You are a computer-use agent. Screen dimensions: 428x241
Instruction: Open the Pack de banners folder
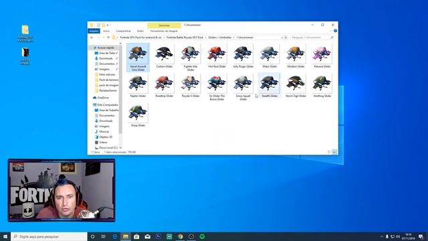108,80
